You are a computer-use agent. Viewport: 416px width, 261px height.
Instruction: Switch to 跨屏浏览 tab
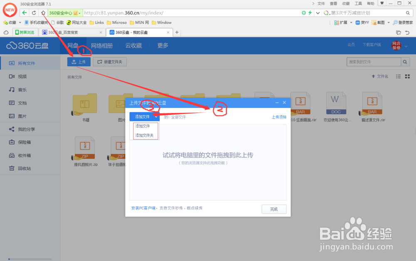(25, 32)
